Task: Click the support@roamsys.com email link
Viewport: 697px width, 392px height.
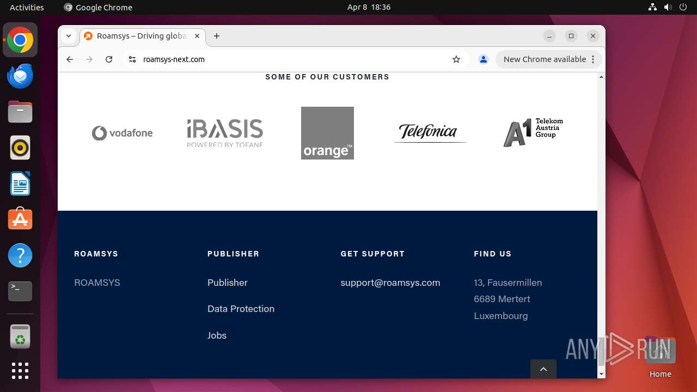Action: 390,283
